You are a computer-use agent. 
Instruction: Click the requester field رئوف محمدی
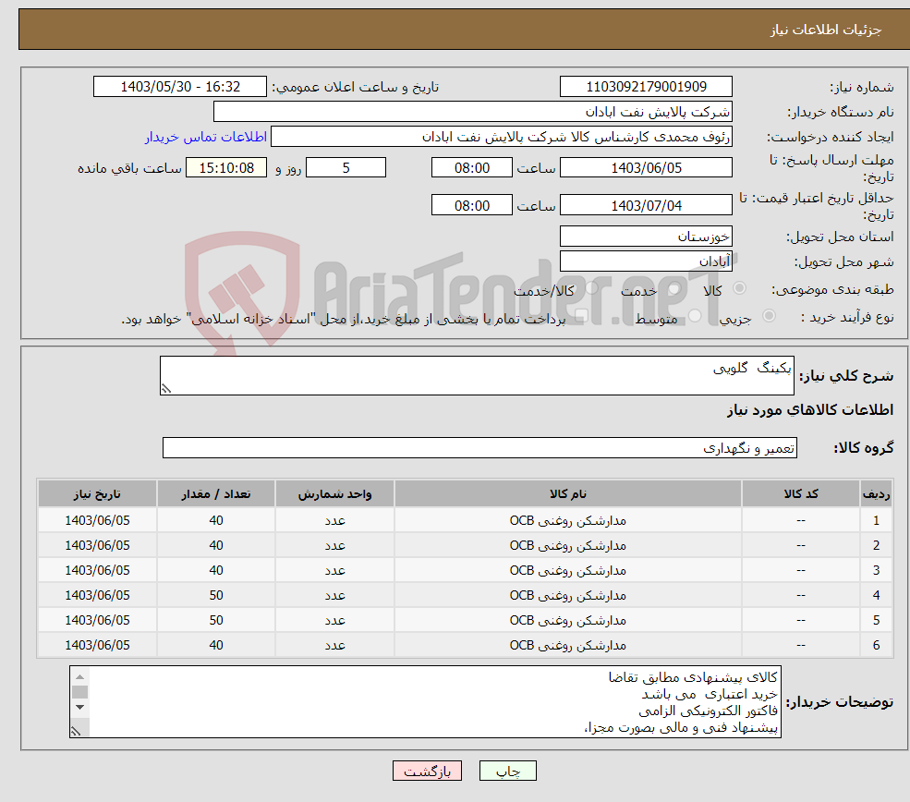tap(502, 137)
